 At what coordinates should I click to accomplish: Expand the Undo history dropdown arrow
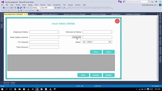tap(26, 8)
